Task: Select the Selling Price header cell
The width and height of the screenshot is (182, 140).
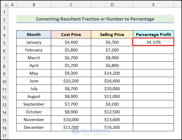Action: (112, 34)
